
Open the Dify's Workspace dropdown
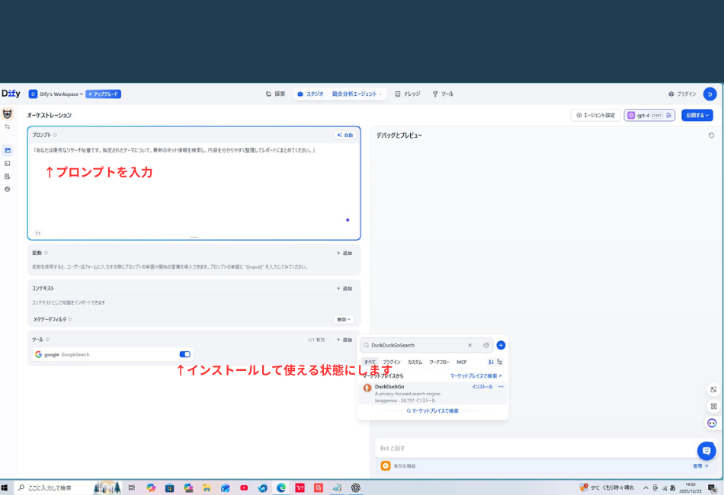point(56,94)
